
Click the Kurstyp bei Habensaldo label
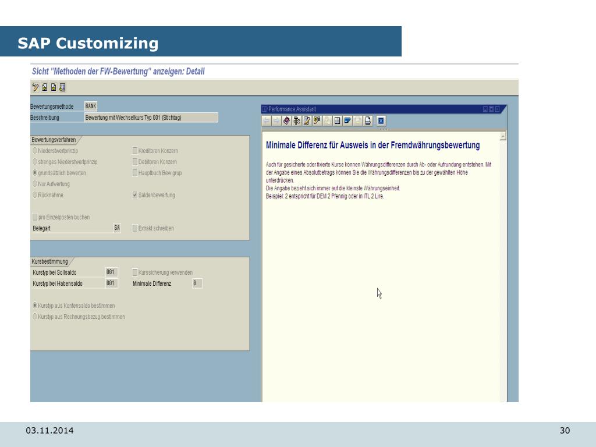click(x=58, y=283)
